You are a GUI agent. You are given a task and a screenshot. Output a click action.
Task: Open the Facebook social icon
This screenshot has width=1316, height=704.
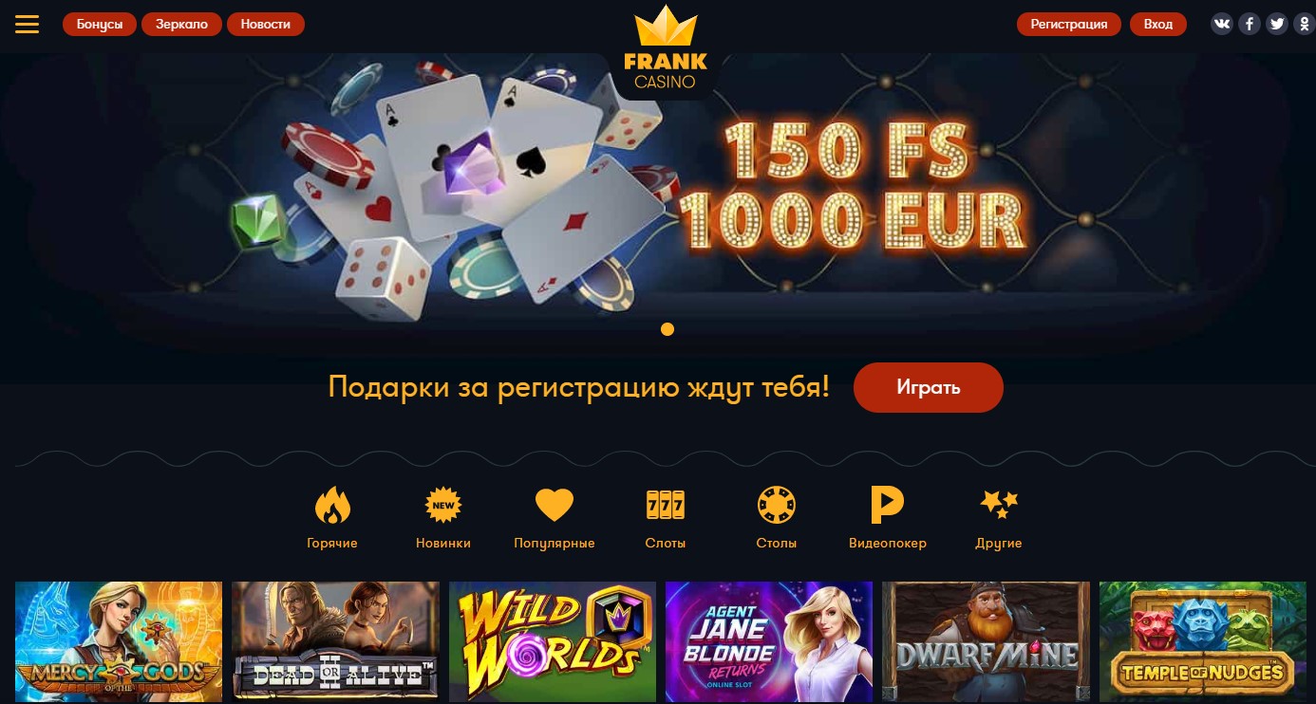point(1250,25)
